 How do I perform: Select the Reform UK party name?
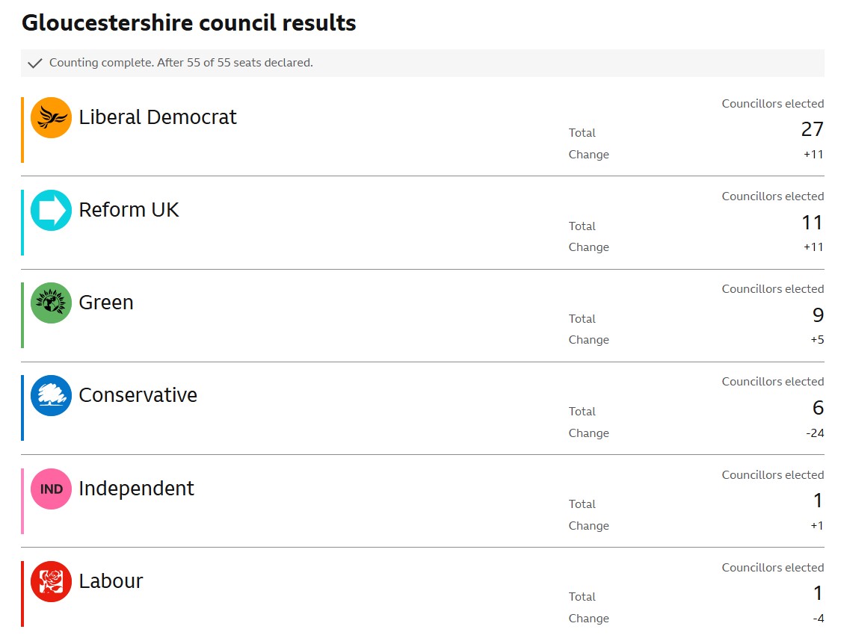(129, 210)
